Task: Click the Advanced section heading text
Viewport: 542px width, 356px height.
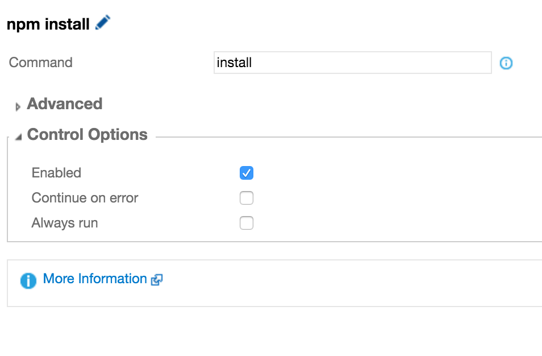Action: pos(65,104)
